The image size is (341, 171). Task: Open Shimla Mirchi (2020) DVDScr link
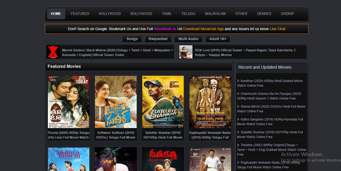pos(271,109)
